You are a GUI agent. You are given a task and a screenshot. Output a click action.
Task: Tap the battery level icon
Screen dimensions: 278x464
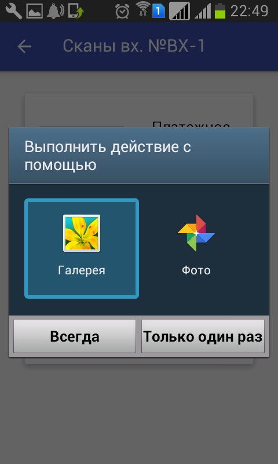tap(220, 11)
